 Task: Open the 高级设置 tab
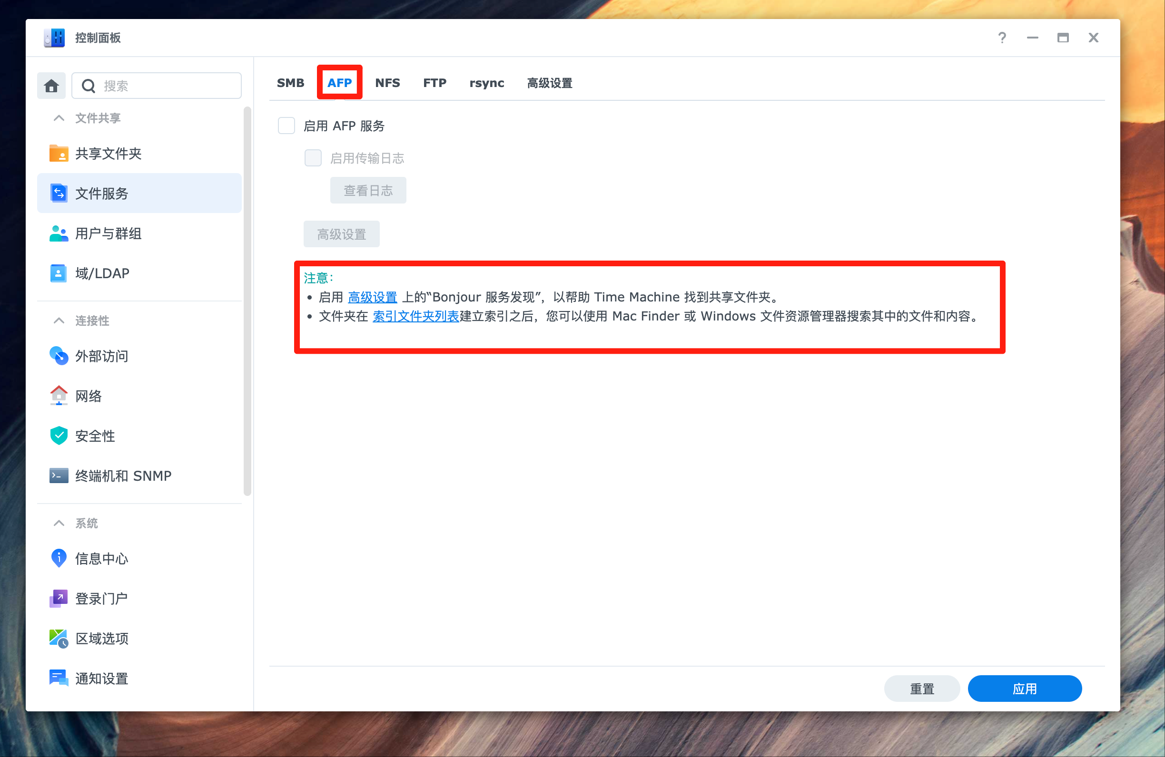click(x=550, y=83)
